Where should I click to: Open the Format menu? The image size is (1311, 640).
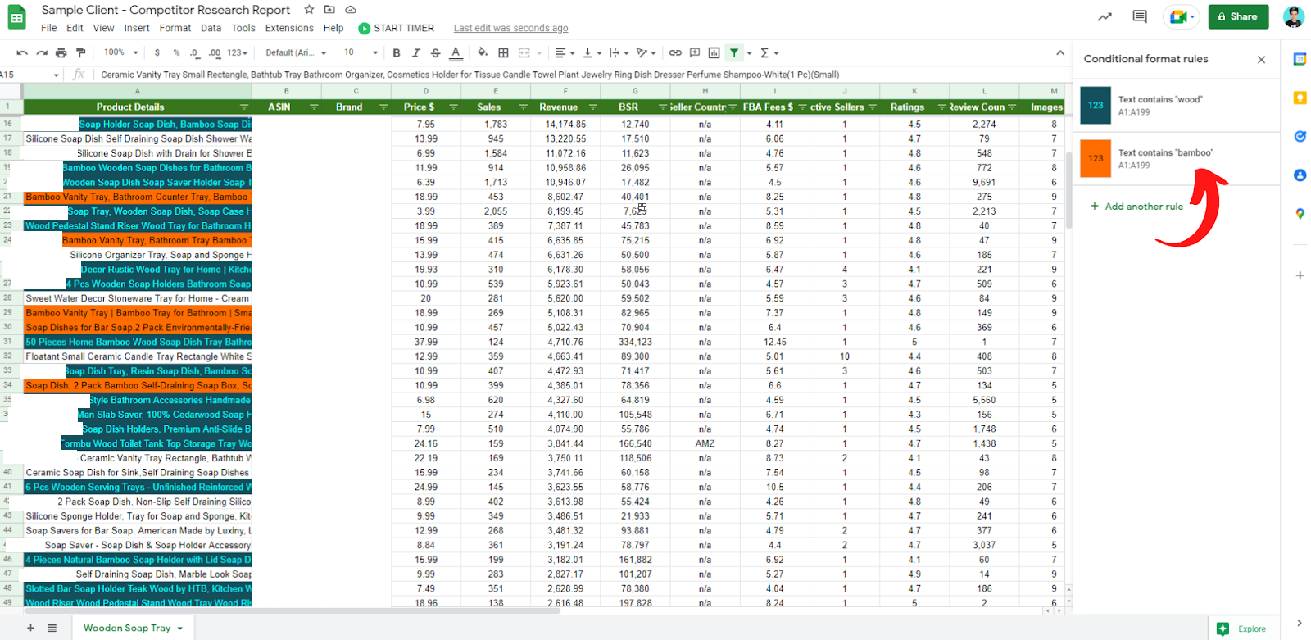point(175,28)
